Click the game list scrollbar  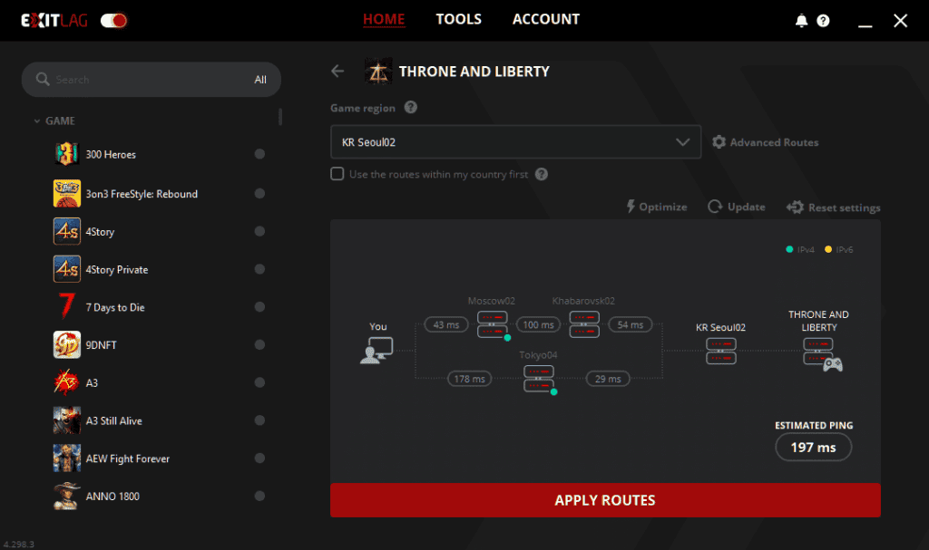pyautogui.click(x=280, y=117)
